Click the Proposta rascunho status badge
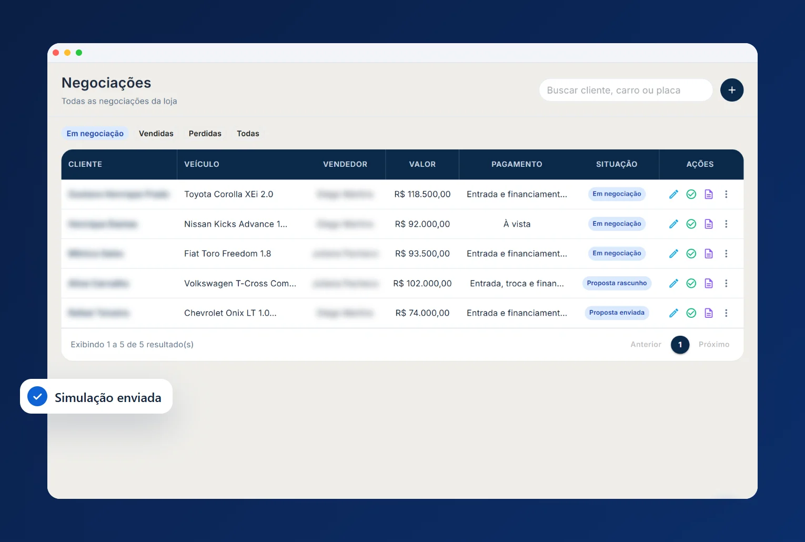The image size is (805, 542). pos(617,283)
